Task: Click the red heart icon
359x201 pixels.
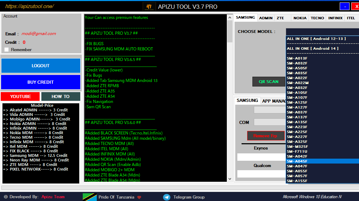Action: tap(139, 197)
